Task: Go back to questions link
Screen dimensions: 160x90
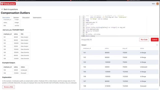Action: (x=11, y=9)
